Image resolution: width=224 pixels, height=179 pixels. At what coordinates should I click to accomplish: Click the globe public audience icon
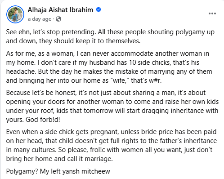coord(58,19)
